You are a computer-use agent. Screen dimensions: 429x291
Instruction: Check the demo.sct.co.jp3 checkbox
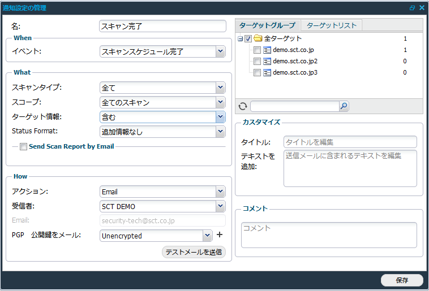257,72
